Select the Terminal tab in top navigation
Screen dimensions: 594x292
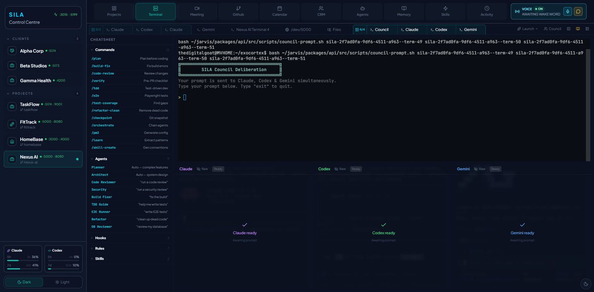155,11
